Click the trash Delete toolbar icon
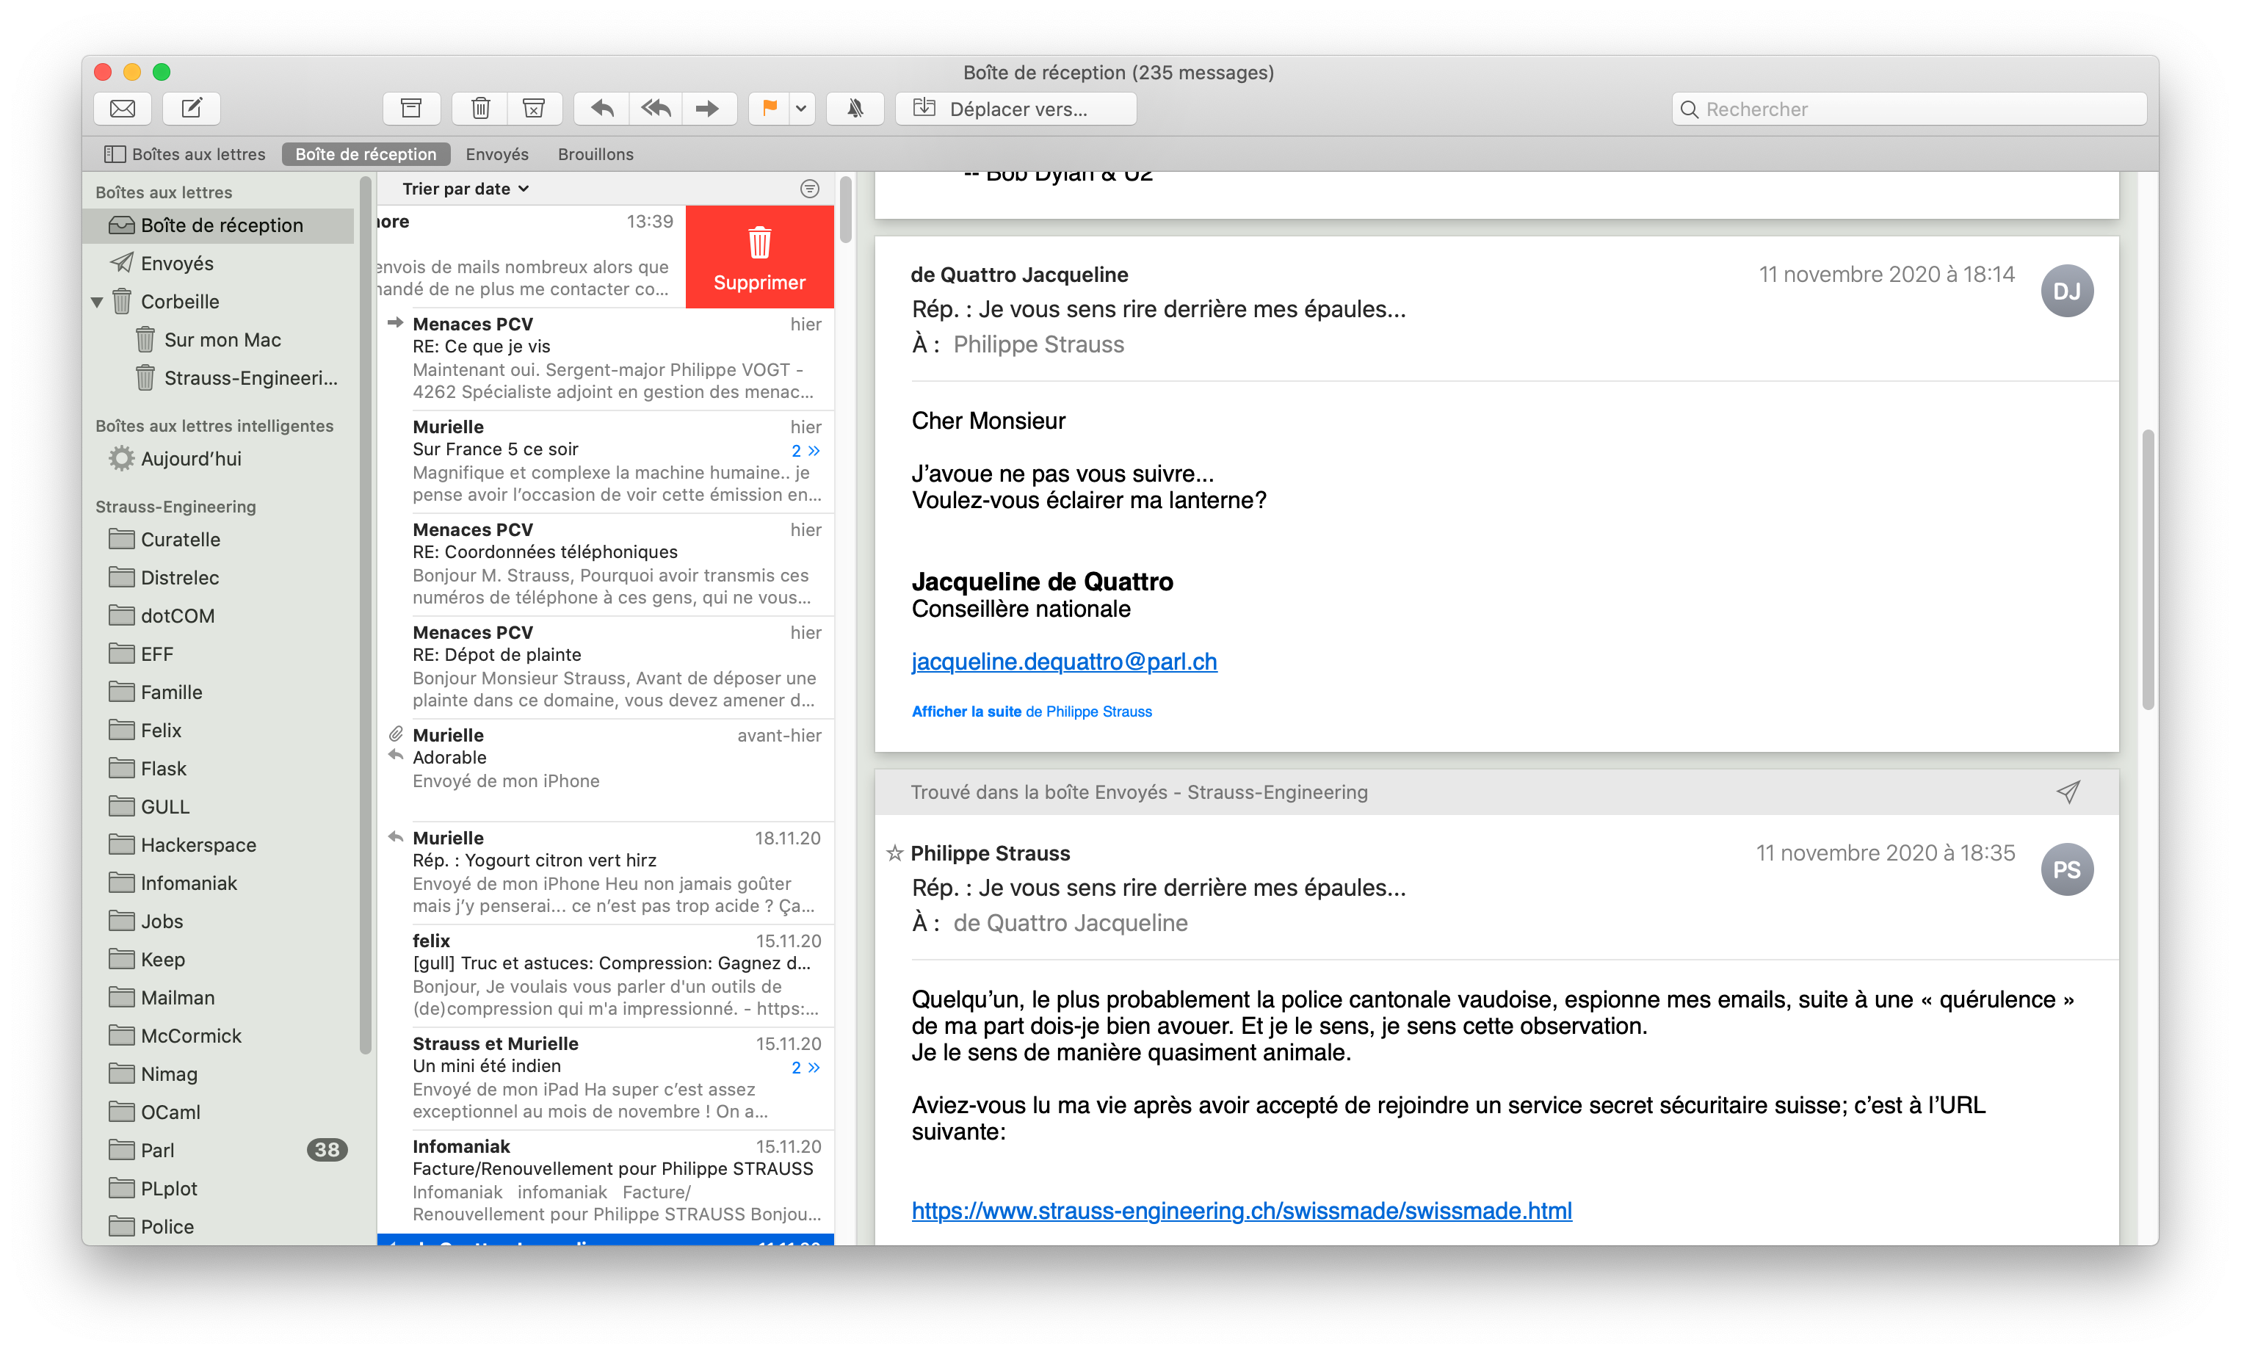The width and height of the screenshot is (2241, 1354). tap(480, 109)
